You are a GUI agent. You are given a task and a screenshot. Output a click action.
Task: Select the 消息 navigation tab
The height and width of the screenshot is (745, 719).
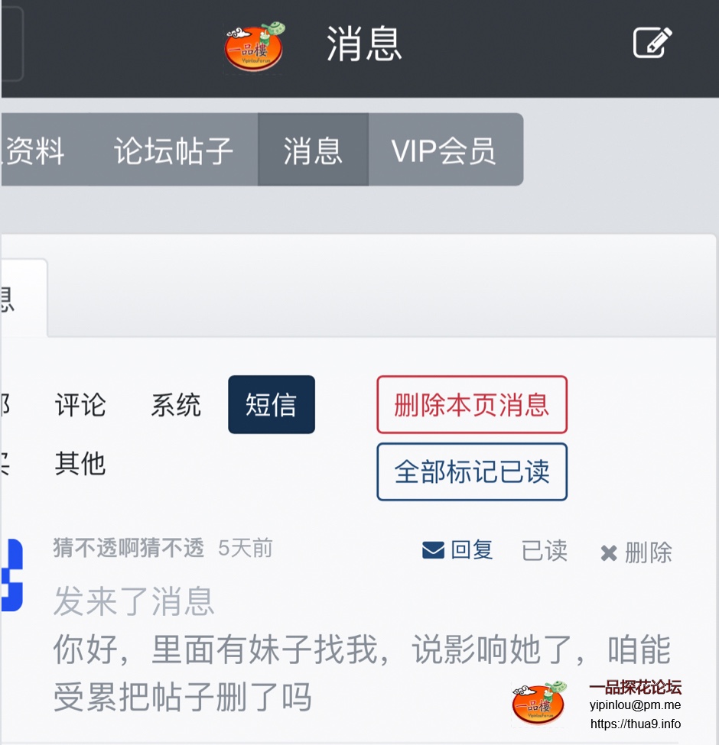313,150
